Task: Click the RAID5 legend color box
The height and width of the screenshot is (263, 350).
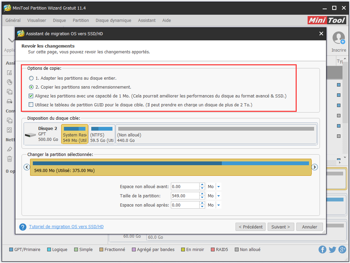Action: (213, 249)
